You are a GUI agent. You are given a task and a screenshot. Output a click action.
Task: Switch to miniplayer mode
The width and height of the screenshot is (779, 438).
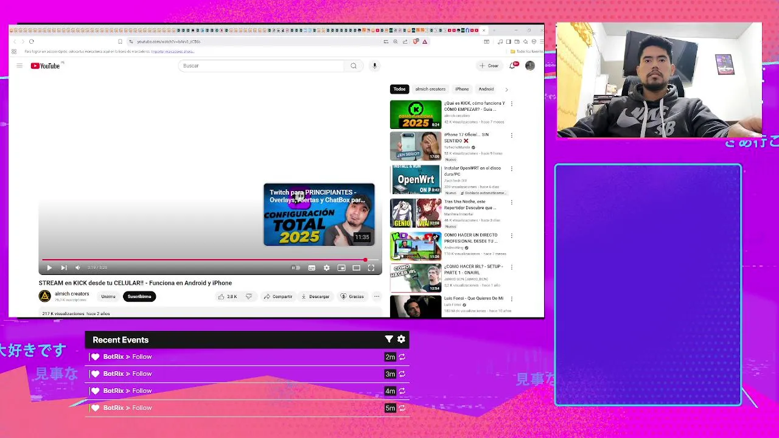point(341,268)
